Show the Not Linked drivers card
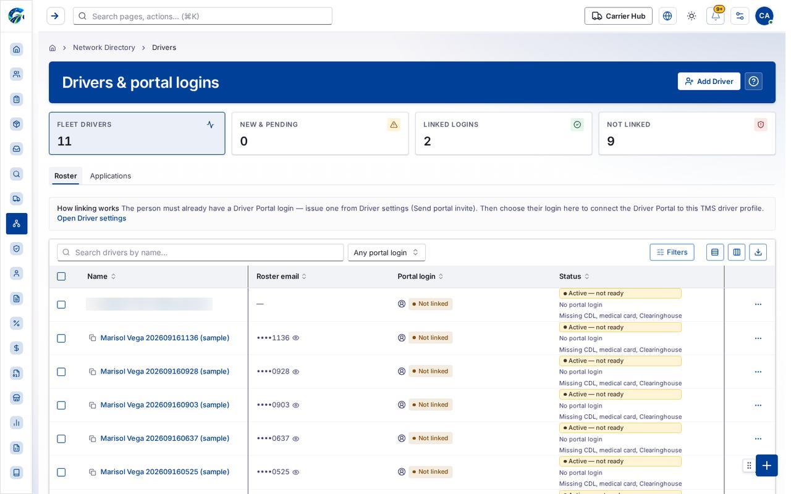This screenshot has height=494, width=791. pos(687,133)
